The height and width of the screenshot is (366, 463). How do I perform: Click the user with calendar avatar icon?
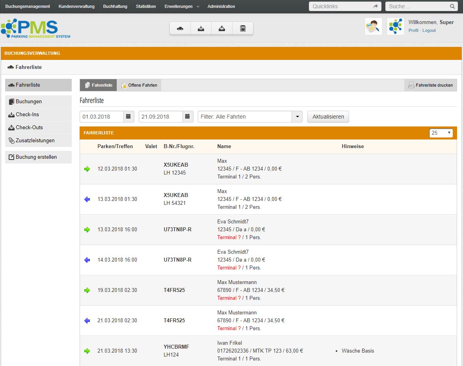tap(373, 26)
